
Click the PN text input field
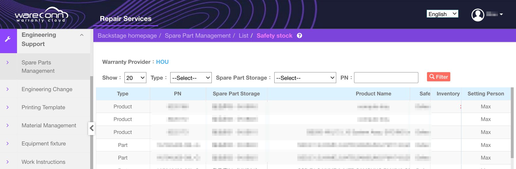386,78
